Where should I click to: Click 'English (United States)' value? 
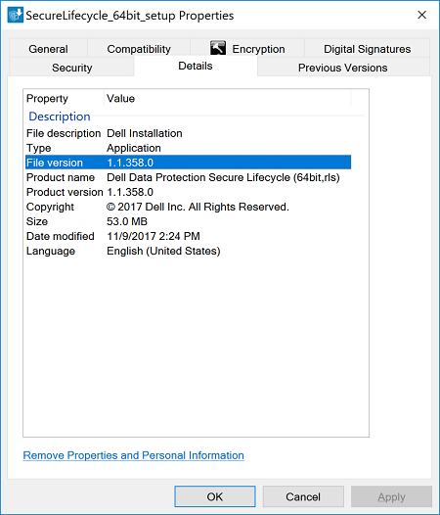(x=163, y=252)
